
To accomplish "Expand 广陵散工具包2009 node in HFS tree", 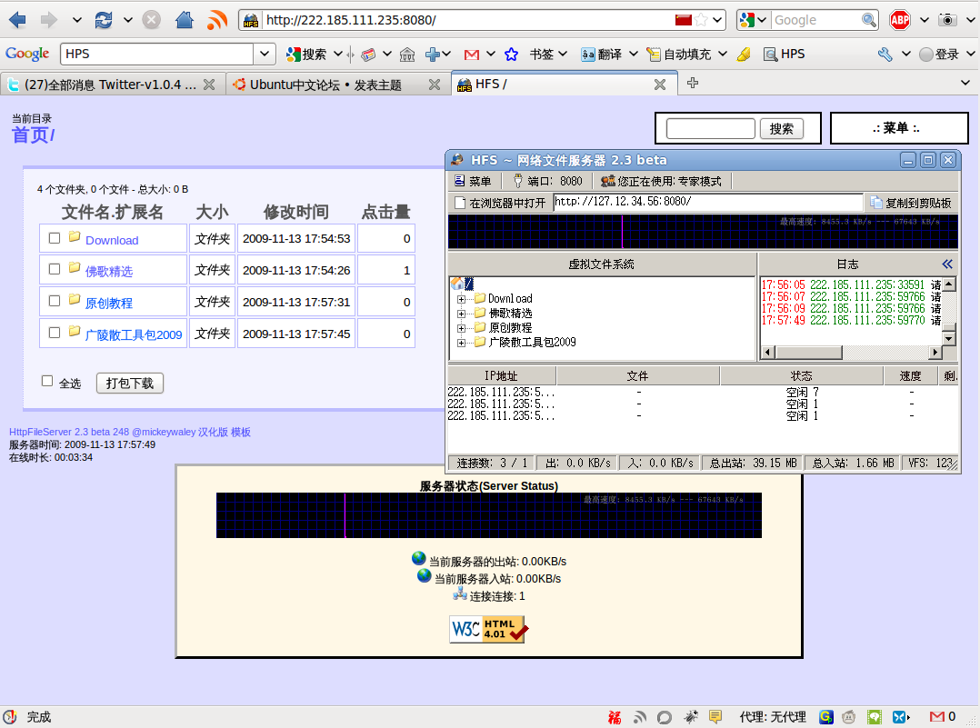I will pyautogui.click(x=461, y=343).
